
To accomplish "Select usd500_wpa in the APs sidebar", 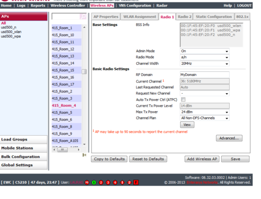I will click(11, 36).
